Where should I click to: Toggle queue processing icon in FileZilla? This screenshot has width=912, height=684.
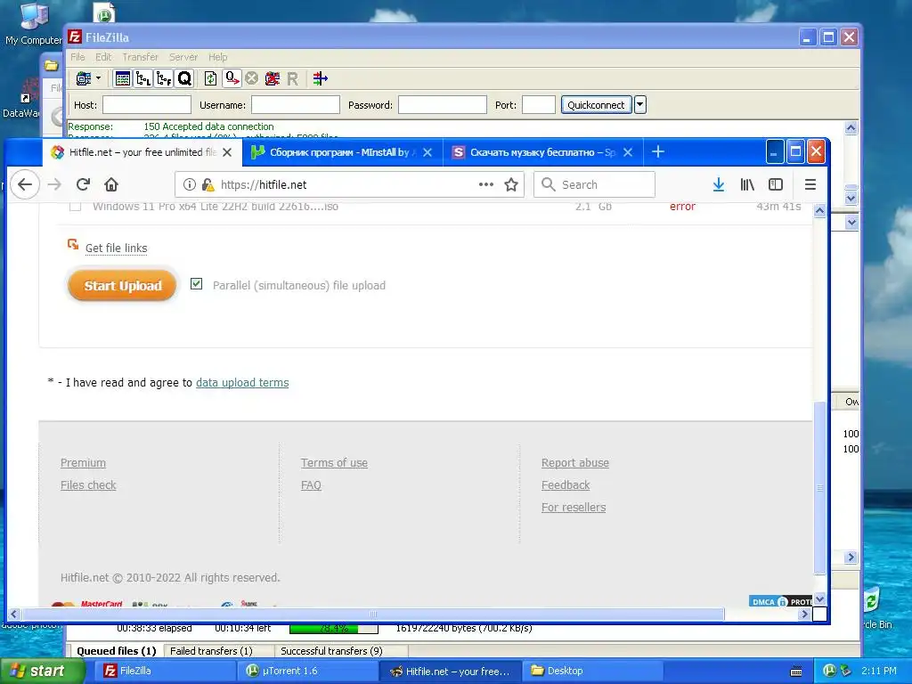232,78
